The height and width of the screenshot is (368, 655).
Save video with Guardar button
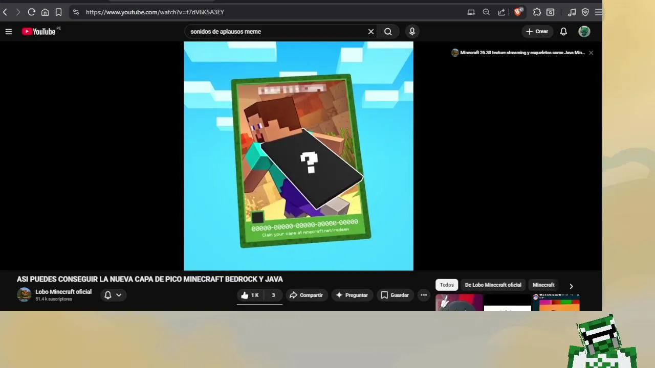pos(395,295)
